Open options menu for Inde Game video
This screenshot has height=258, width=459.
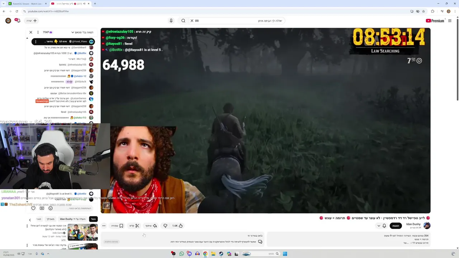(27, 226)
